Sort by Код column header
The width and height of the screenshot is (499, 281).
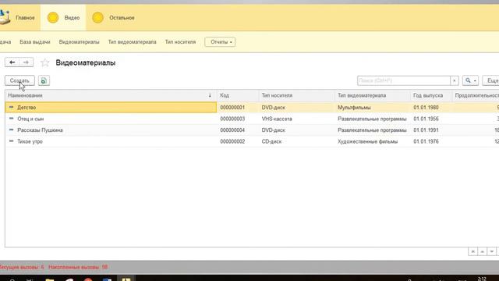pos(237,95)
